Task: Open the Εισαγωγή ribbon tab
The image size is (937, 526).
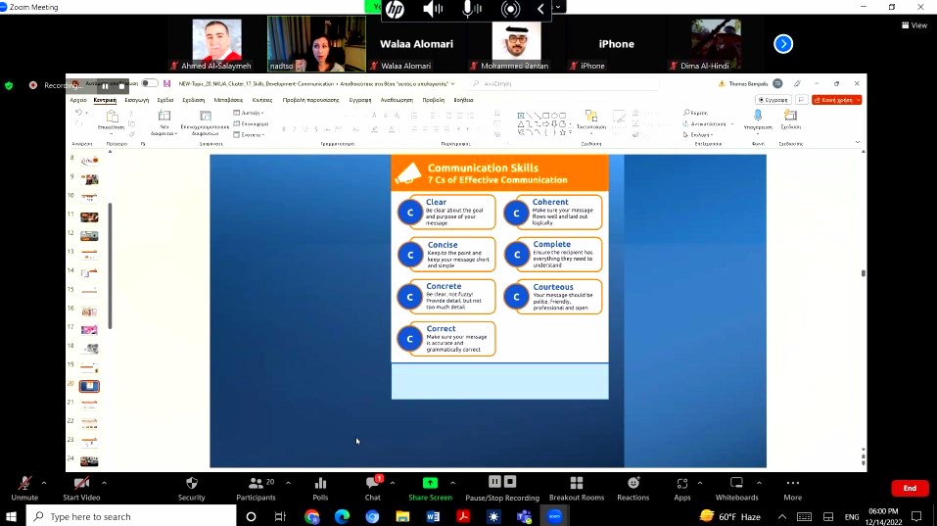Action: (136, 100)
